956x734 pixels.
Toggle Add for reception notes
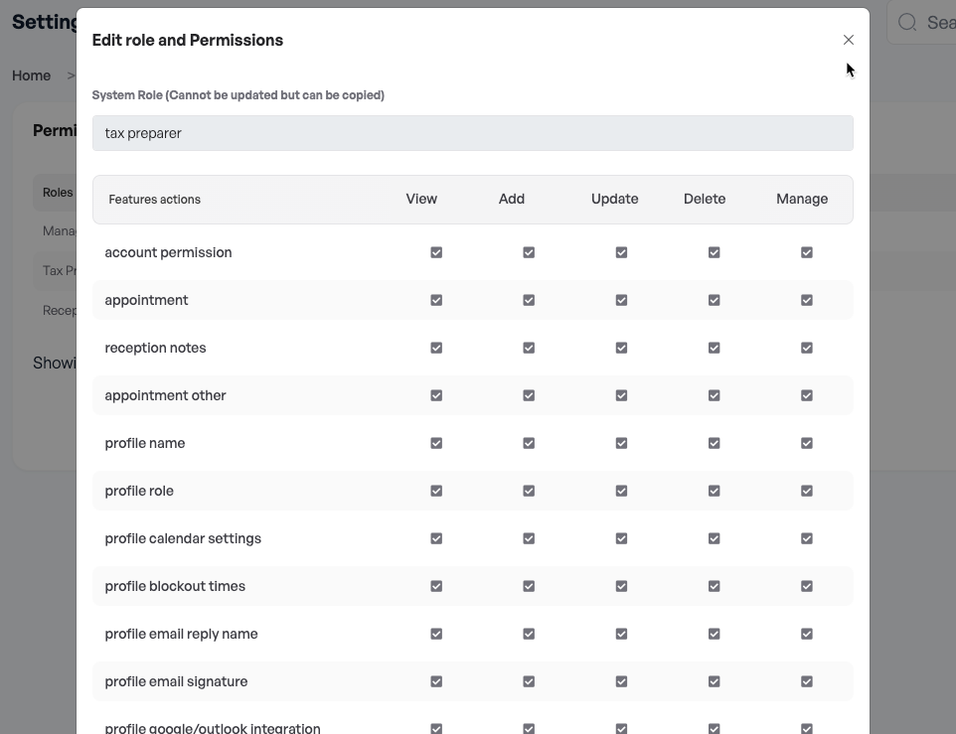click(529, 348)
